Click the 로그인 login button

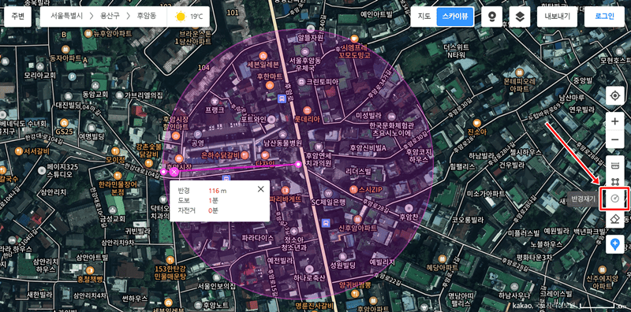tap(604, 17)
